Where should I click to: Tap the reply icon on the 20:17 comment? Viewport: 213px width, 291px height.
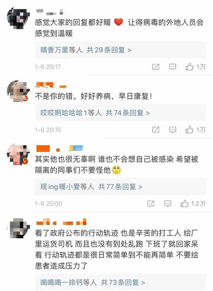click(x=173, y=67)
